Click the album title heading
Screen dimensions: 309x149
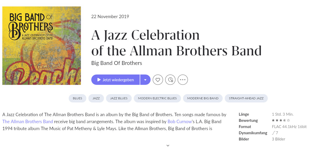click(176, 43)
